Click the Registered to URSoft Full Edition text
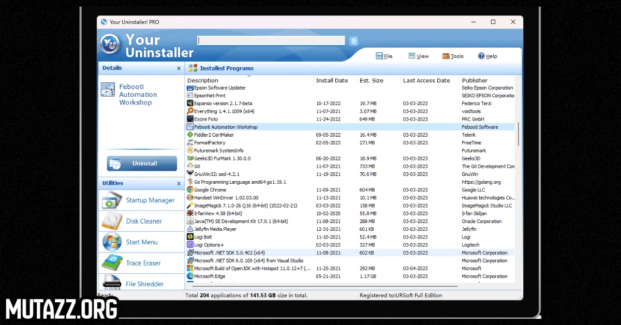The width and height of the screenshot is (621, 325). (401, 295)
